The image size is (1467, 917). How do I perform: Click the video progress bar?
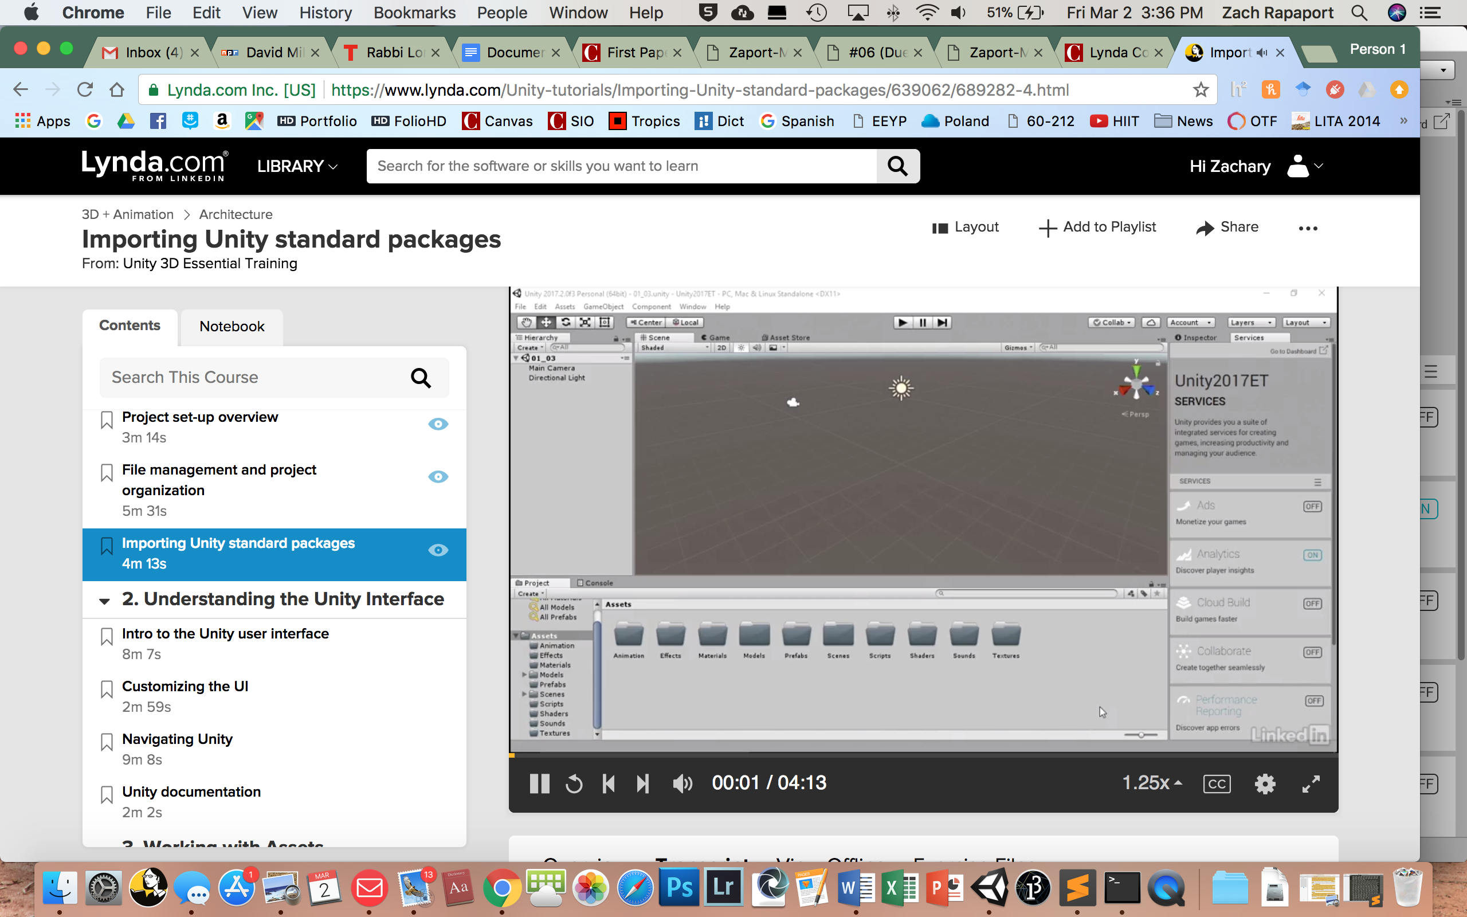(x=923, y=755)
